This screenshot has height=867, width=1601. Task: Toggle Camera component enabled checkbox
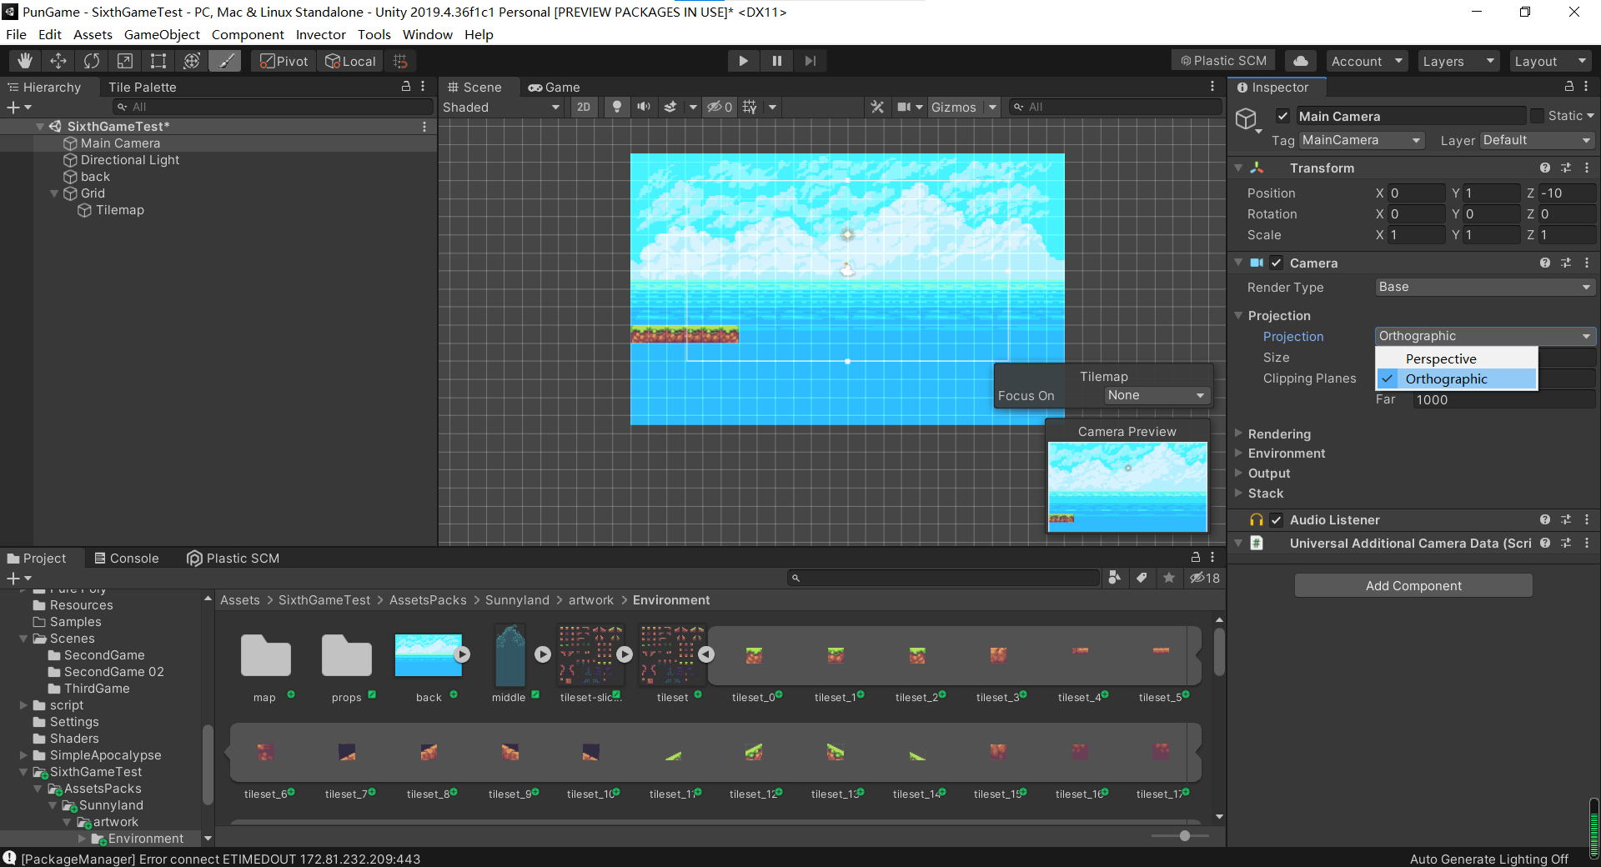[1277, 263]
